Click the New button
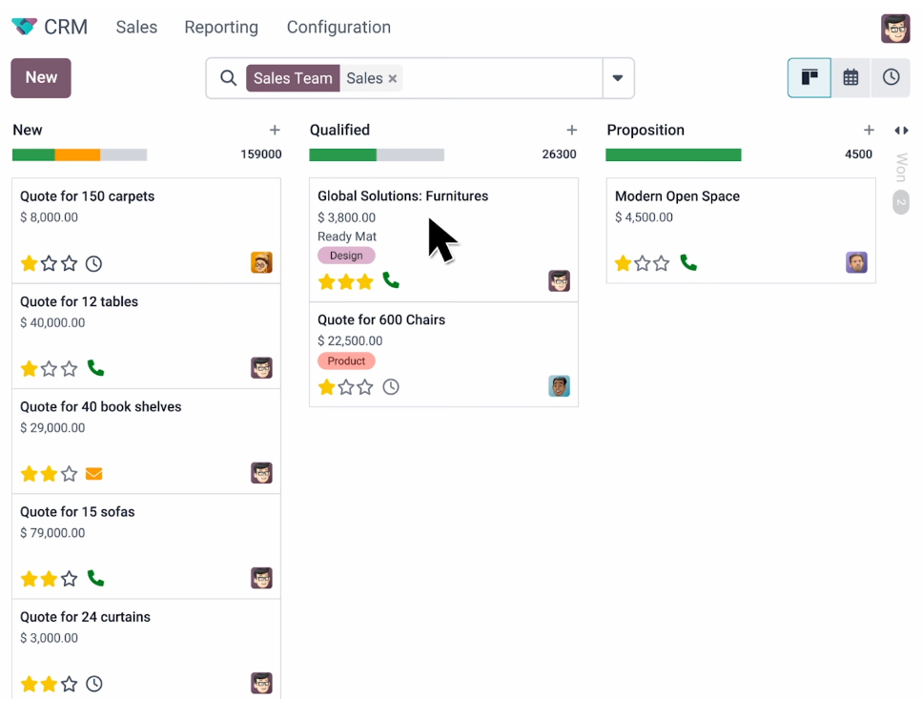922x720 pixels. pyautogui.click(x=41, y=78)
